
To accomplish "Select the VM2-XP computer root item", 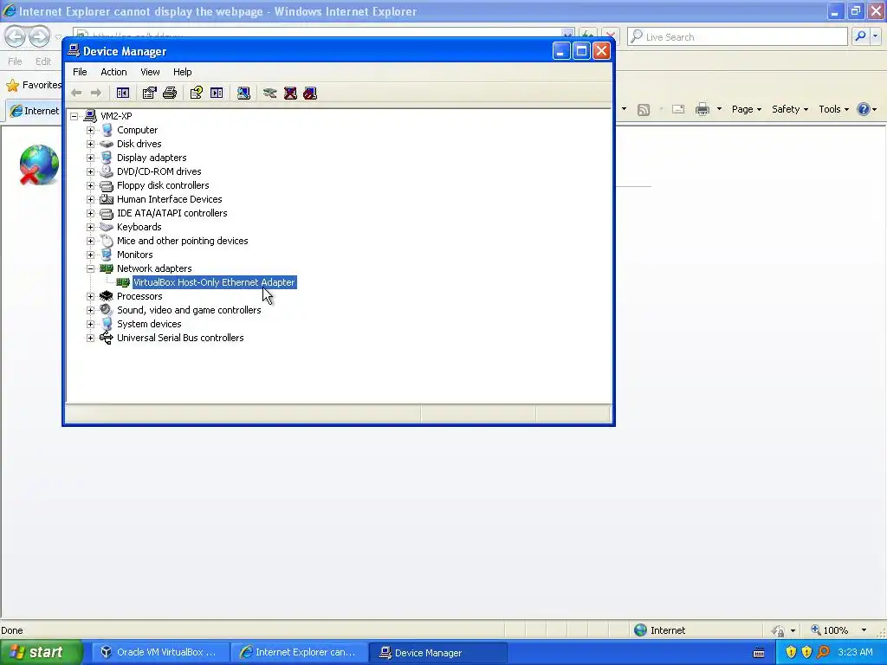I will point(116,116).
